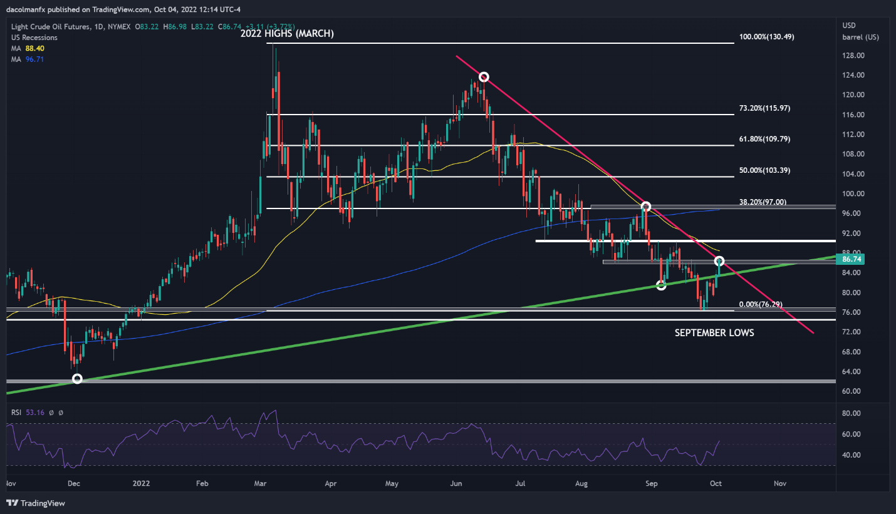Screen dimensions: 896x514
Task: Click the Jun label on time axis
Action: [456, 484]
